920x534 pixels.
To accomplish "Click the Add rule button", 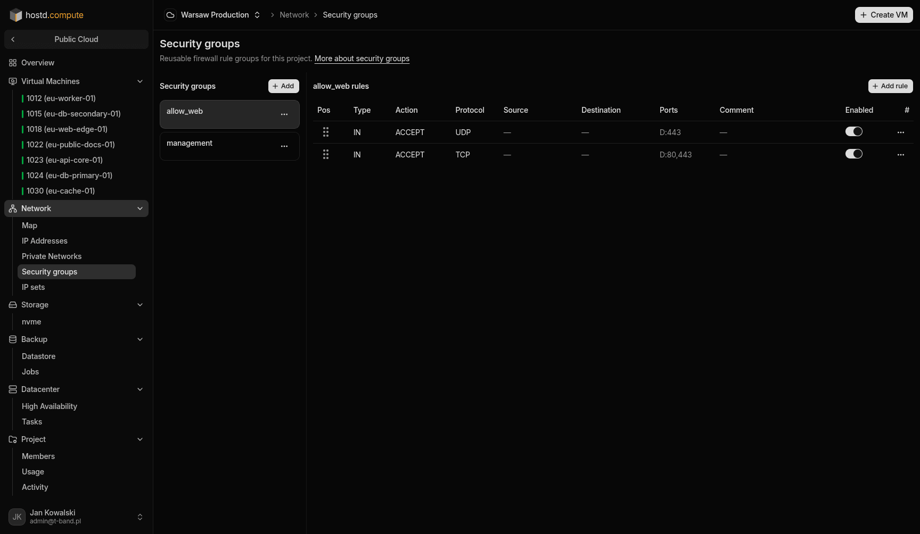I will click(890, 86).
